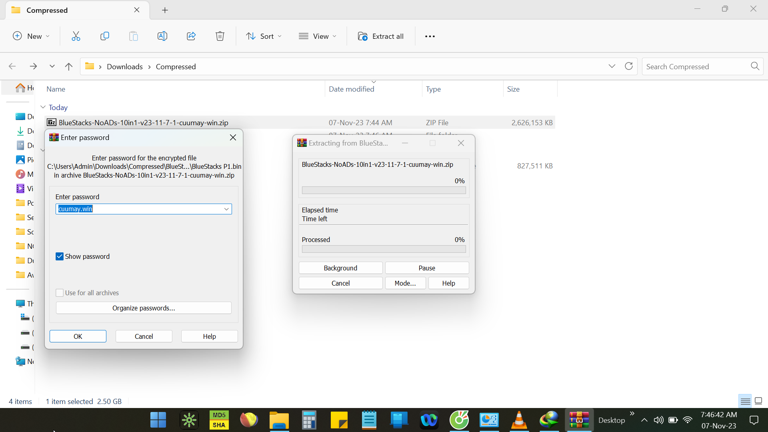
Task: Open the notifications center icon
Action: 754,420
